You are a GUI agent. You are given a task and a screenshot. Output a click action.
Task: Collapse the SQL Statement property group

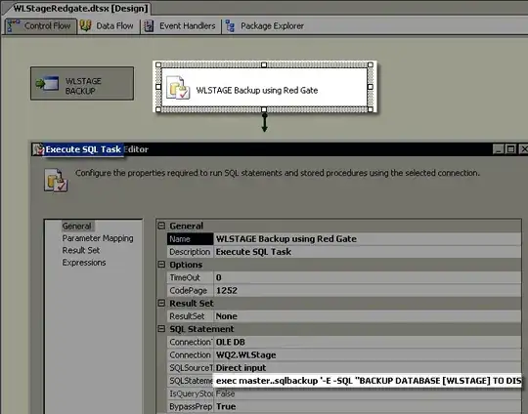161,329
